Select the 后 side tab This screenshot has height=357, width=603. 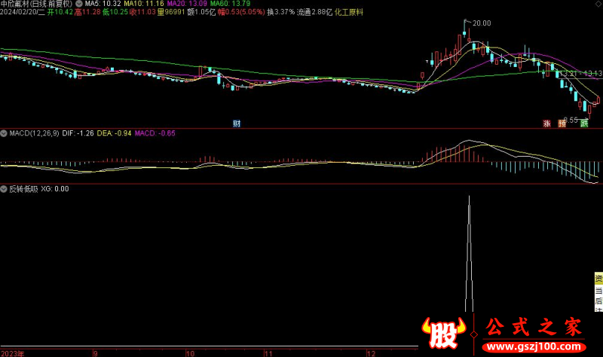click(598, 303)
